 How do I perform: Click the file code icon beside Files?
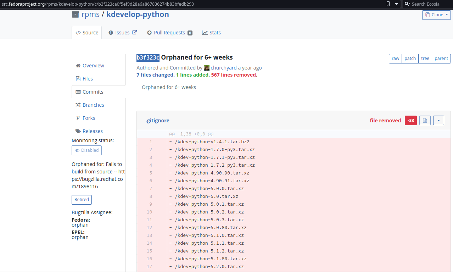click(78, 79)
